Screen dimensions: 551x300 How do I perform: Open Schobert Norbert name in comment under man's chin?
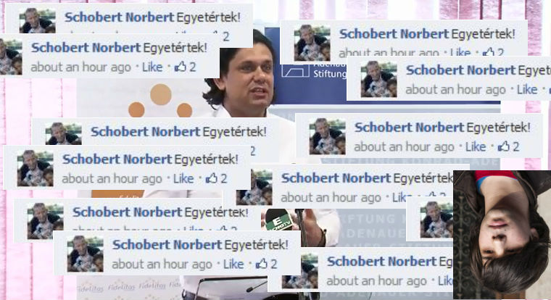[145, 131]
